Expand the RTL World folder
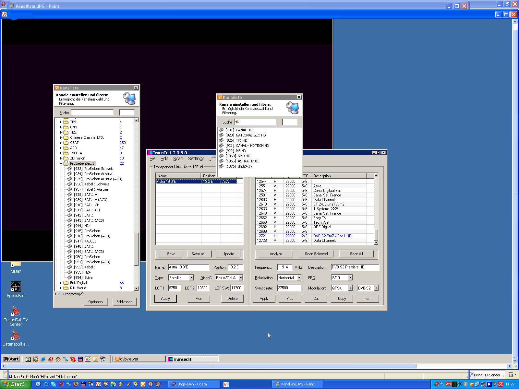Viewport: 519px width, 389px height. [61, 288]
